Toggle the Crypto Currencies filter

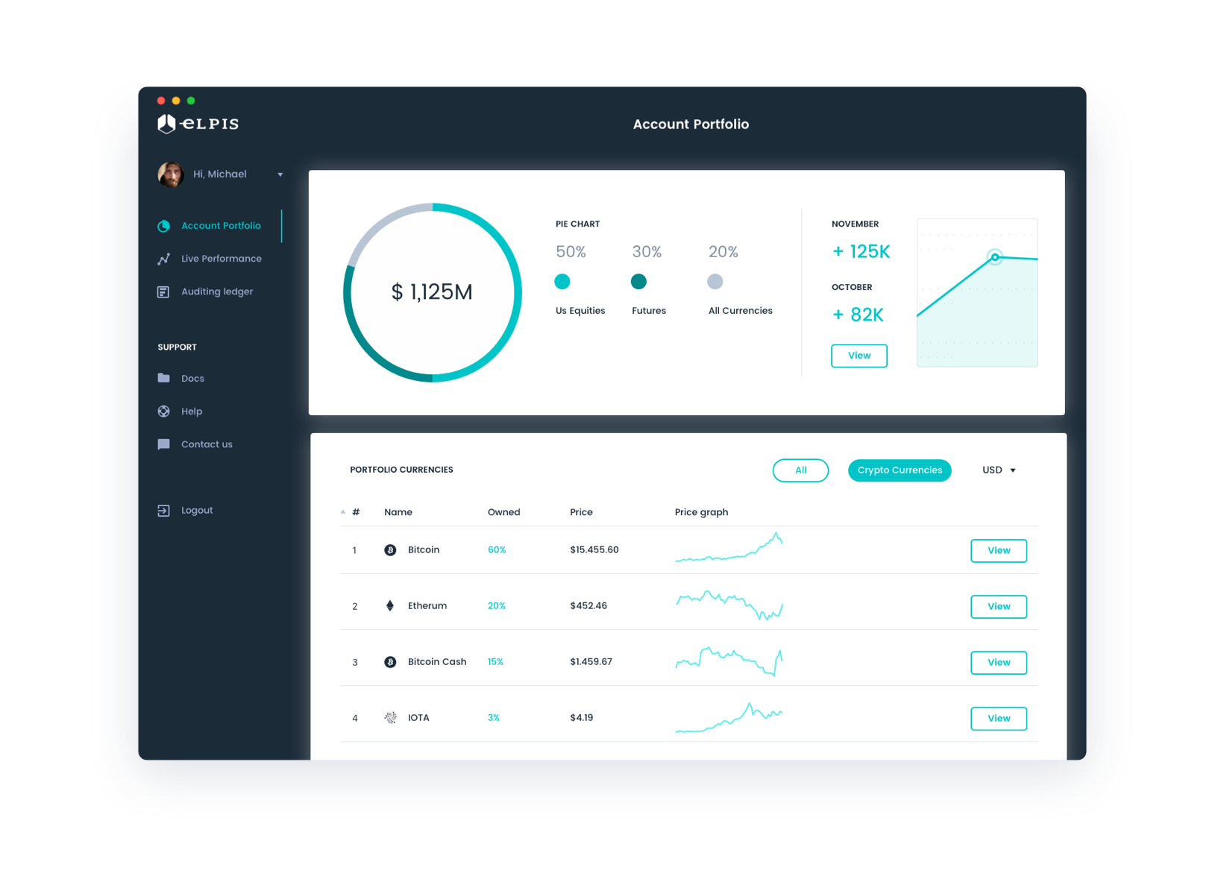(900, 470)
